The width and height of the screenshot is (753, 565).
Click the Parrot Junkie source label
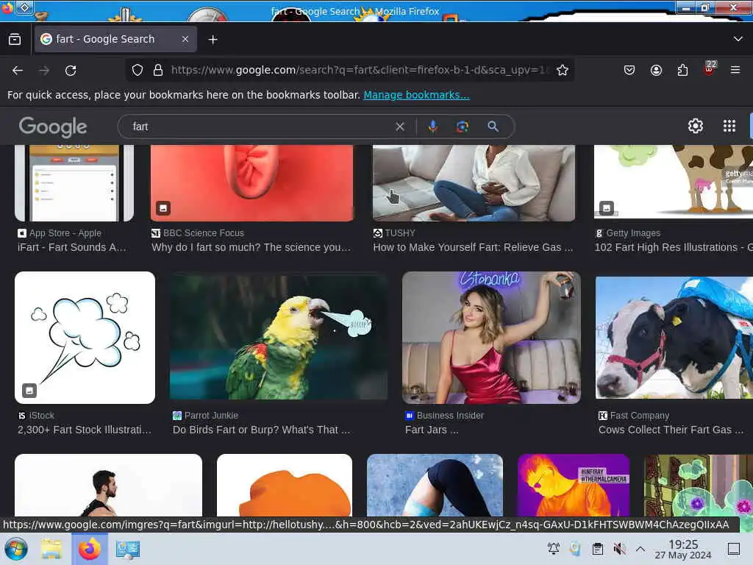(x=211, y=416)
